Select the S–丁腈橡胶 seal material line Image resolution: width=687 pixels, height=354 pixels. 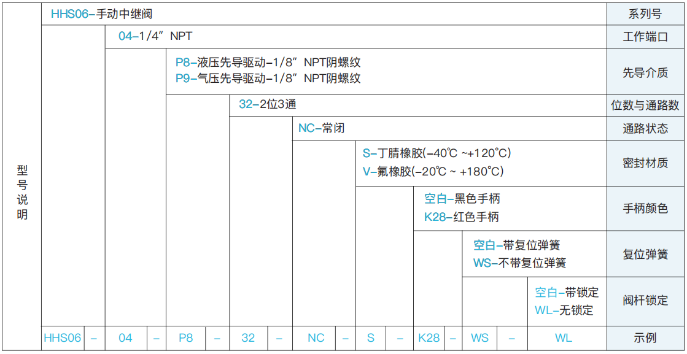coord(437,153)
